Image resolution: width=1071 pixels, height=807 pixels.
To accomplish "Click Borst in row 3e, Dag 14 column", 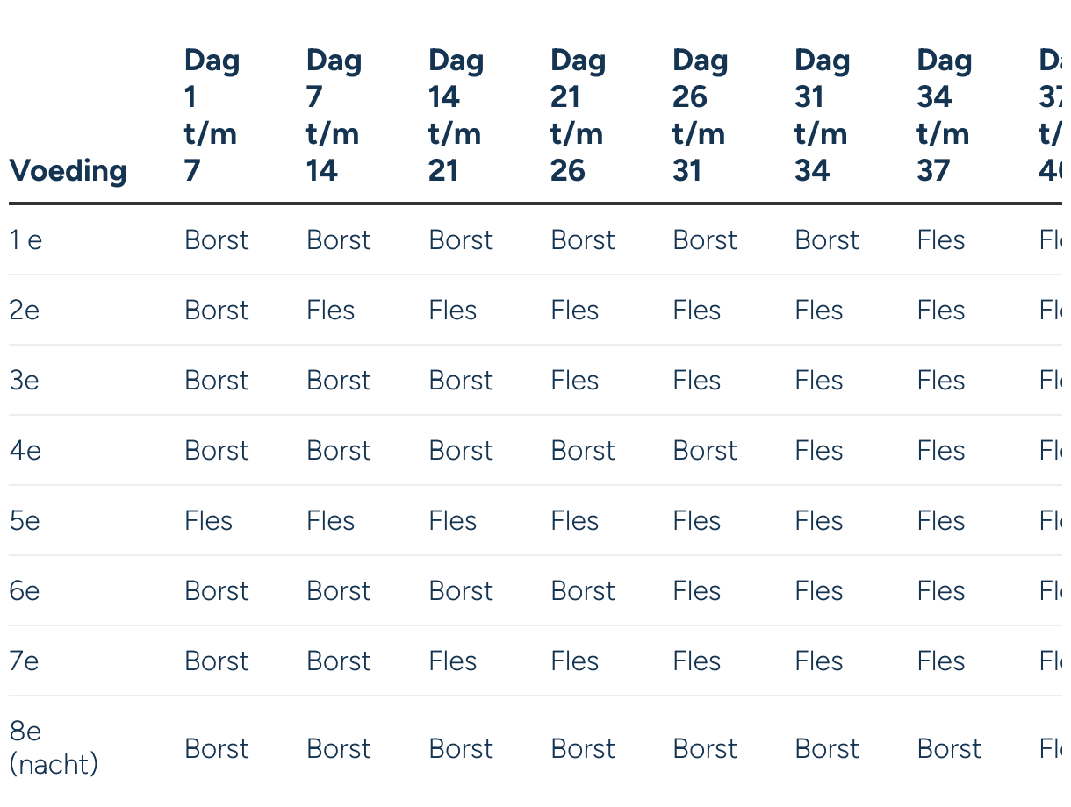I will click(x=461, y=381).
